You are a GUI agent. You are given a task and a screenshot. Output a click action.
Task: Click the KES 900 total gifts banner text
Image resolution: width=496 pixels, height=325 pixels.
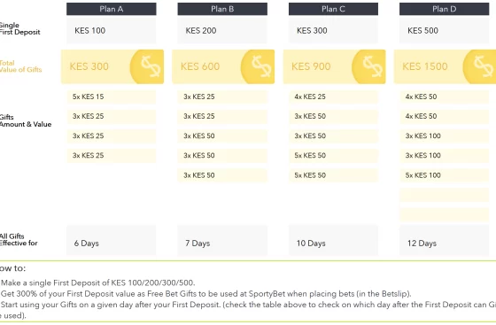(x=311, y=66)
